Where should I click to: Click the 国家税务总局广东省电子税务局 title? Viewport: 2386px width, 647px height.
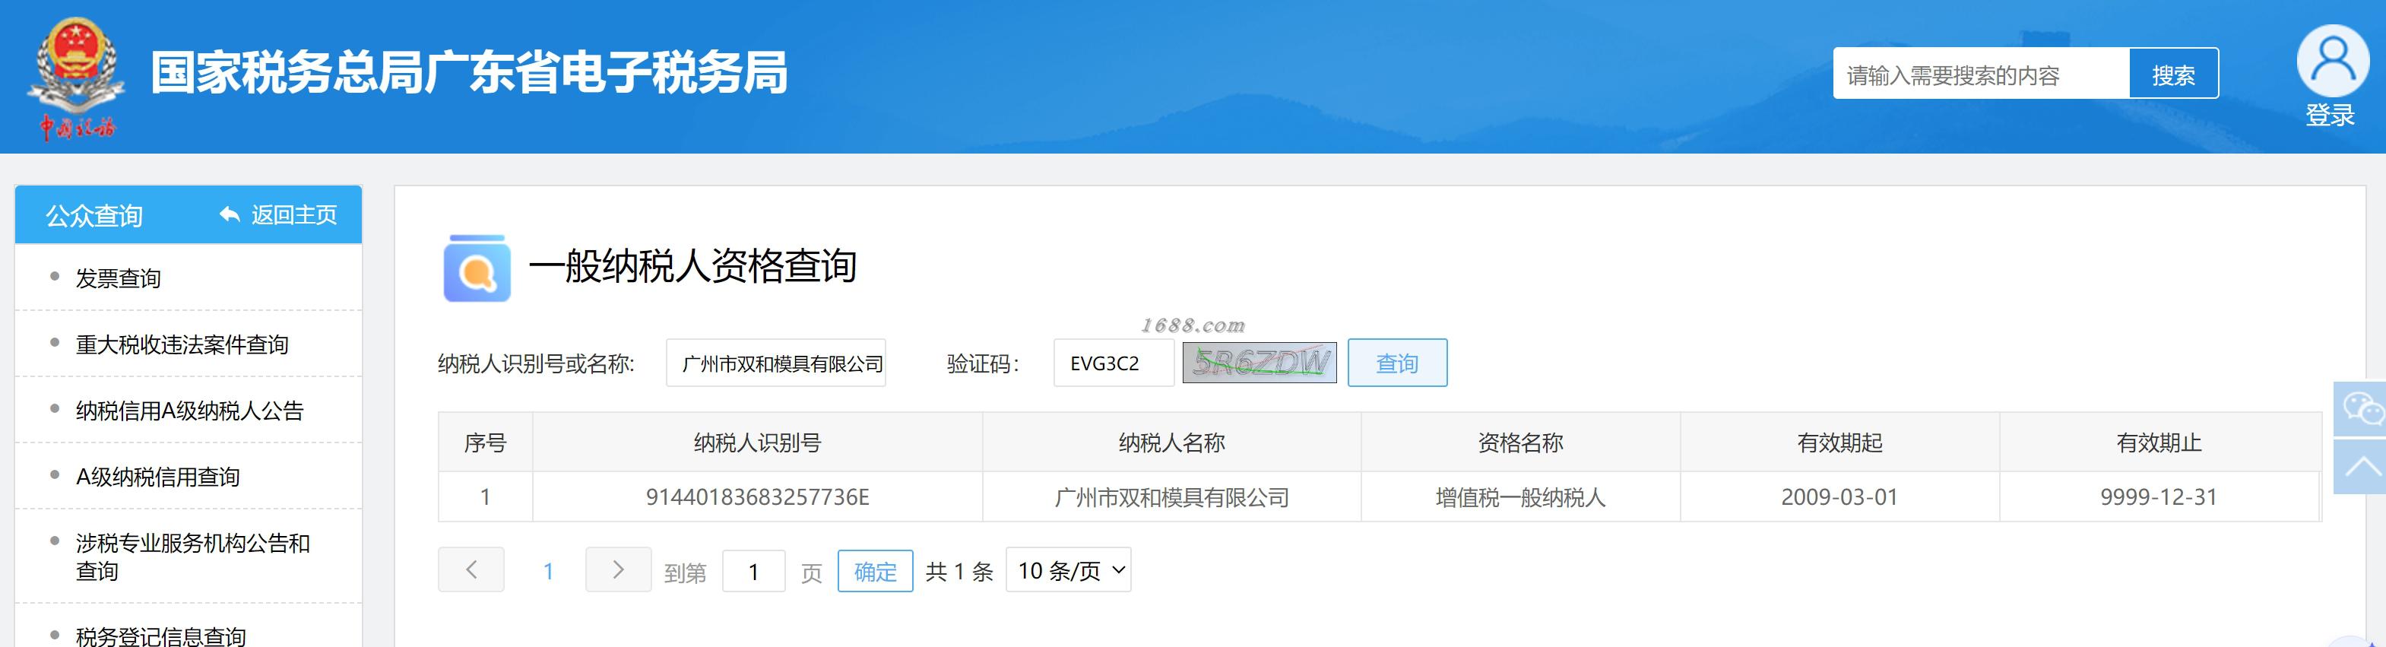(x=469, y=72)
